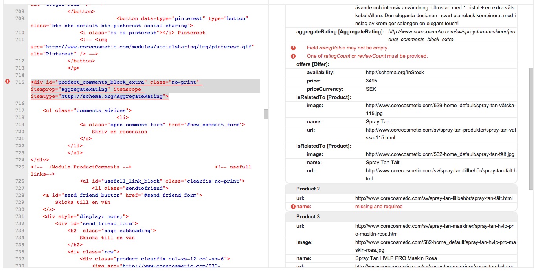Click the 'missing and required' message
The width and height of the screenshot is (538, 271).
pyautogui.click(x=379, y=207)
